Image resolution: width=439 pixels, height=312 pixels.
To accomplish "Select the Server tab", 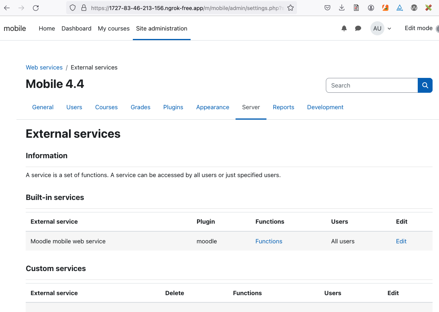I will click(251, 107).
